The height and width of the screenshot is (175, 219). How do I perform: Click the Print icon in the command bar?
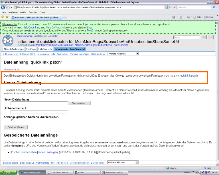(x=188, y=17)
